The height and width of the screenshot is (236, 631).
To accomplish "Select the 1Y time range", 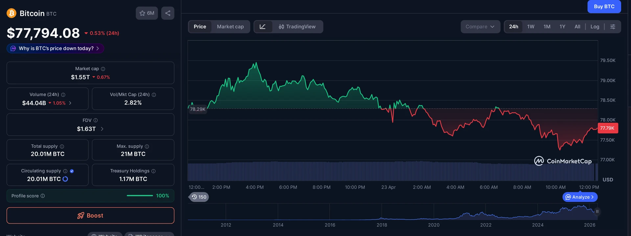I will click(562, 27).
